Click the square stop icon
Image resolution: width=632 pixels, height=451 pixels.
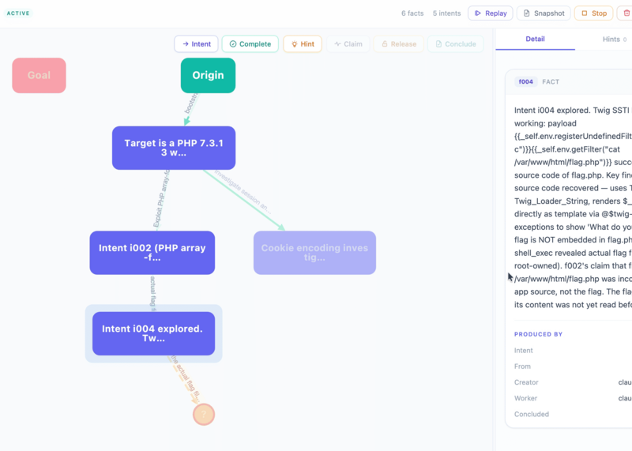pyautogui.click(x=584, y=13)
